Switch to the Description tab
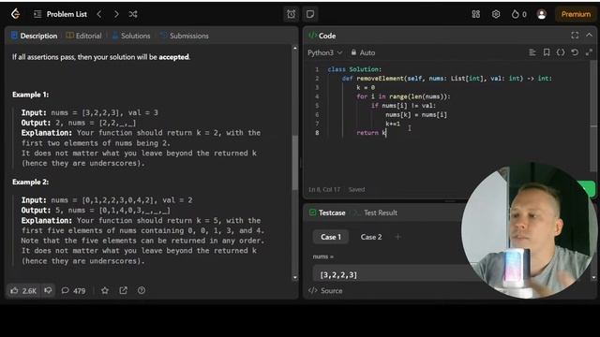600x337 pixels. (x=34, y=36)
